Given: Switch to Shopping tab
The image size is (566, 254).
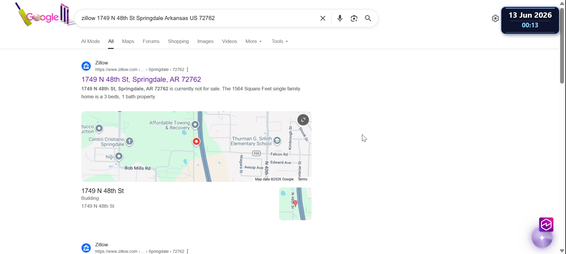Looking at the screenshot, I should coord(178,41).
